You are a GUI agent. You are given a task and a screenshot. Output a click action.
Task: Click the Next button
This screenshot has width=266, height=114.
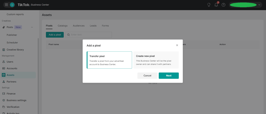pyautogui.click(x=169, y=76)
